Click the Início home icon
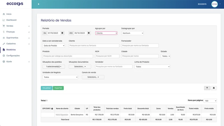224x126 pixels. tap(4, 14)
